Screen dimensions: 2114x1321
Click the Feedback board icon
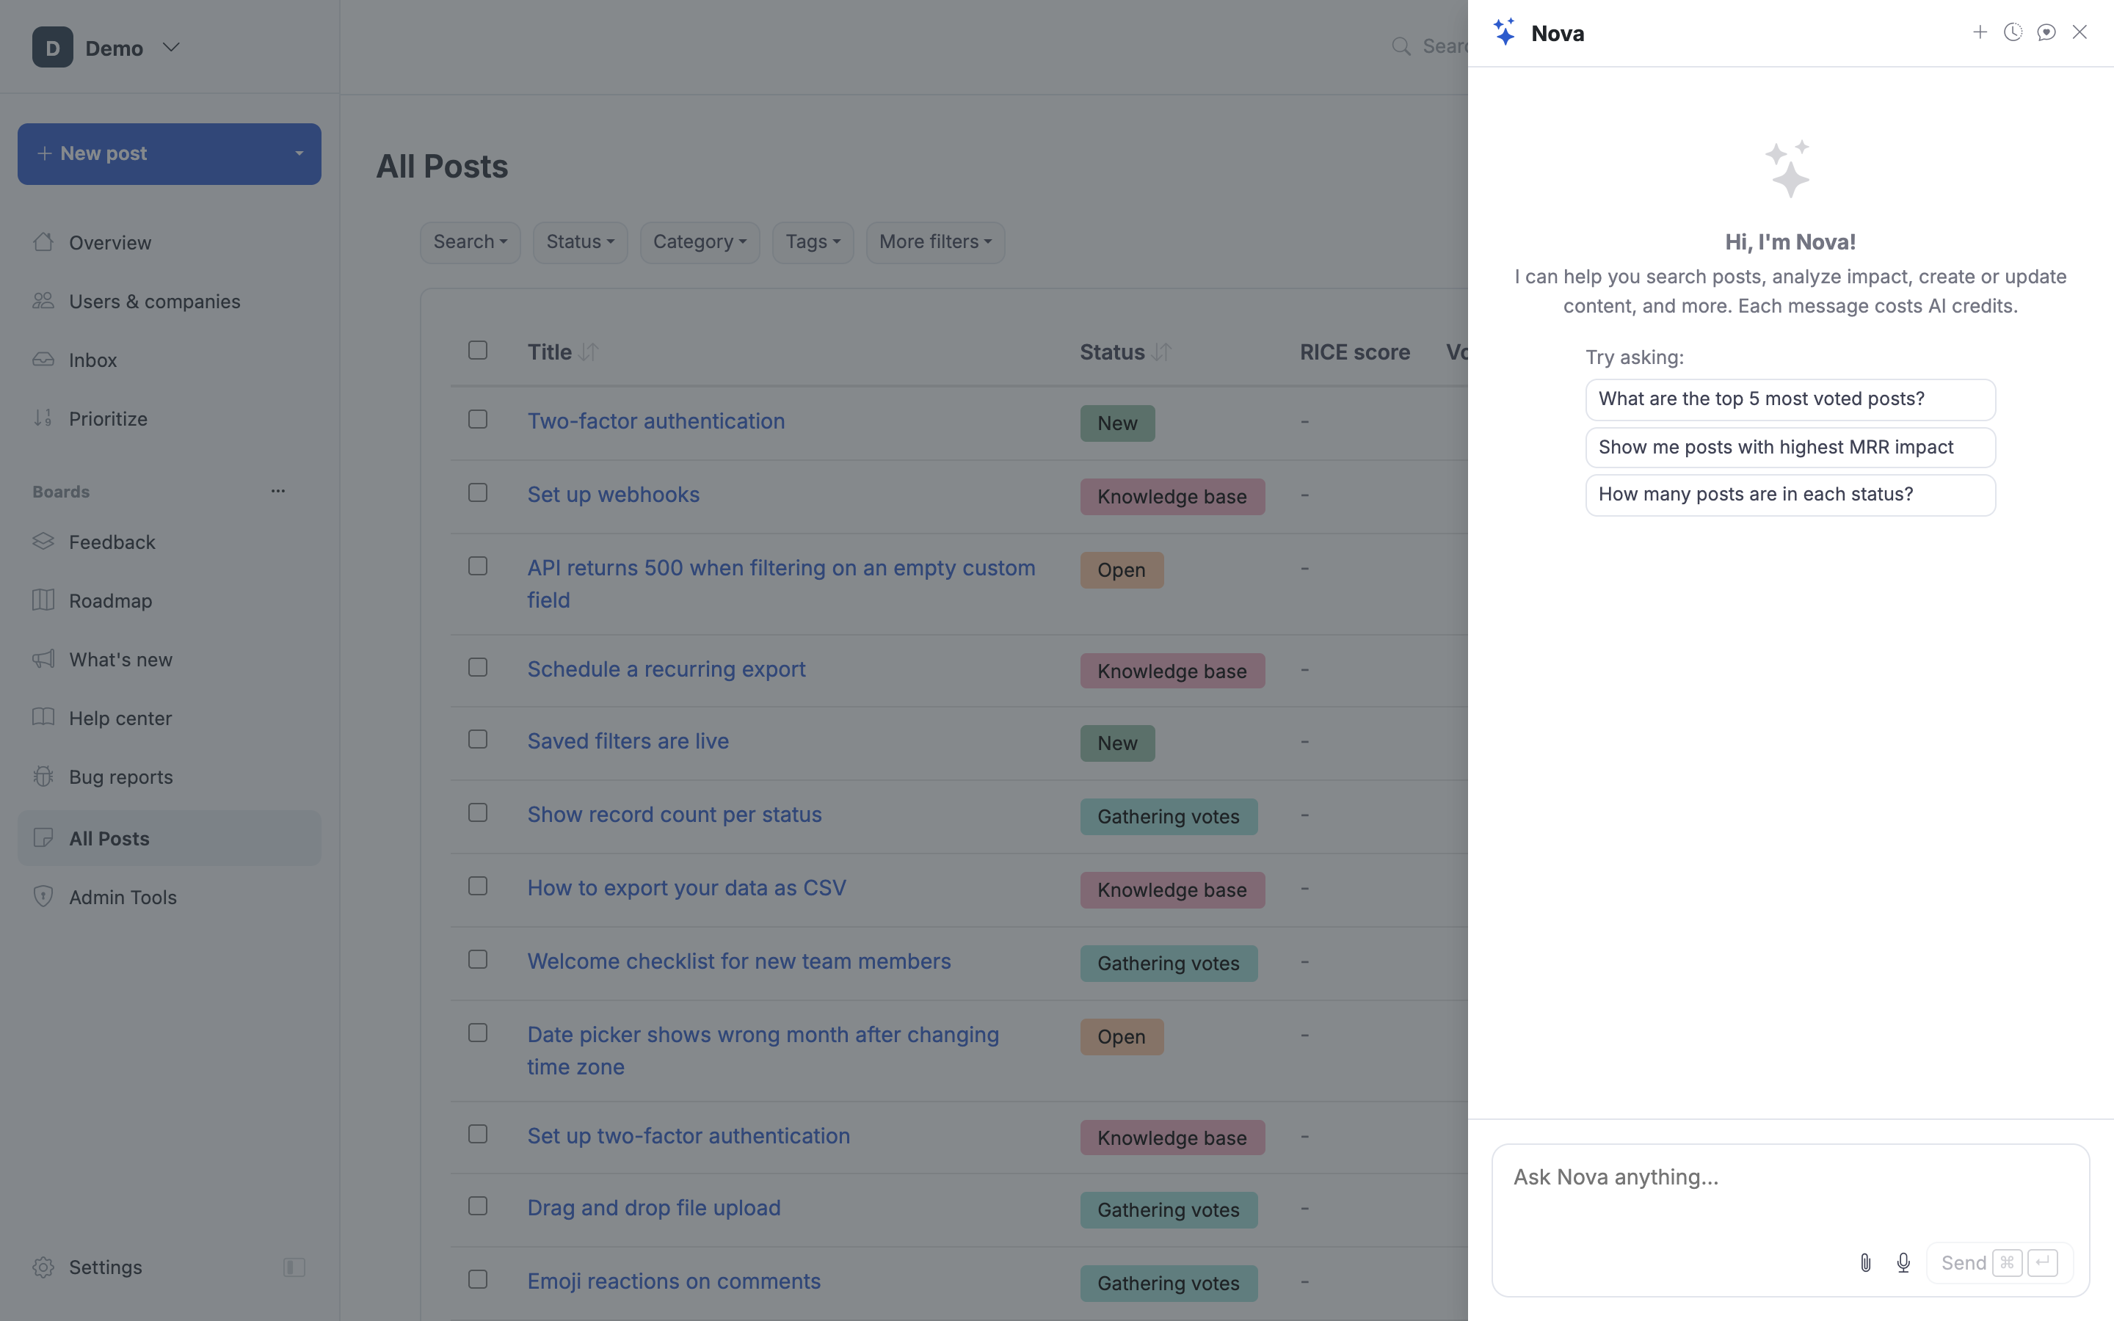[x=43, y=542]
